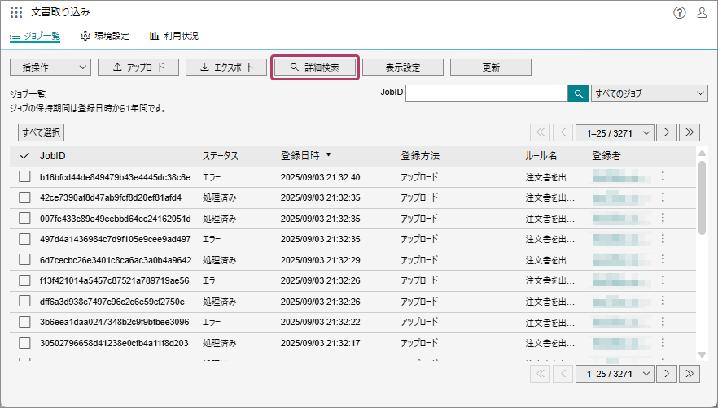Select checkbox for job f13f421014a5457c87521a789719ae56
718x408 pixels.
[24, 280]
